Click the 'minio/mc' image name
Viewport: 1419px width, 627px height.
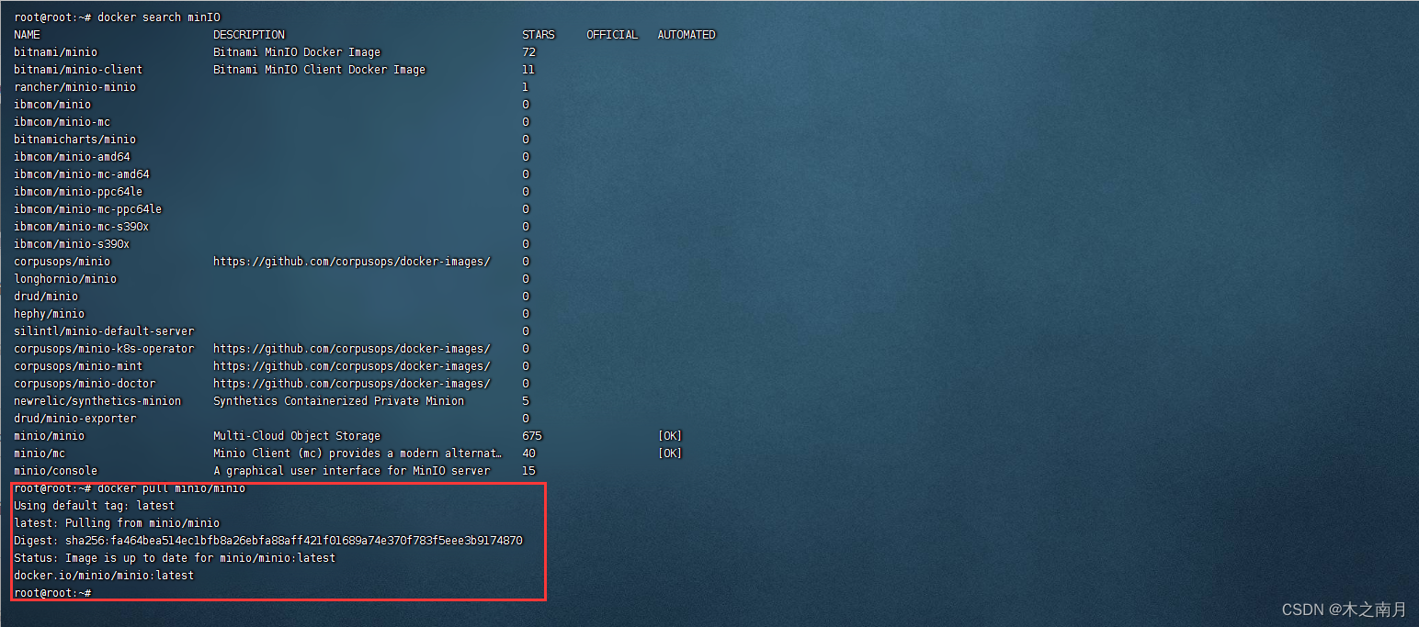point(40,453)
